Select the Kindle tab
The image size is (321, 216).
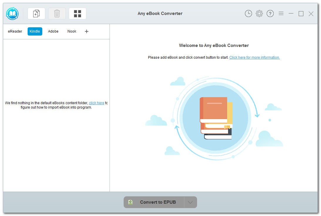click(x=35, y=31)
